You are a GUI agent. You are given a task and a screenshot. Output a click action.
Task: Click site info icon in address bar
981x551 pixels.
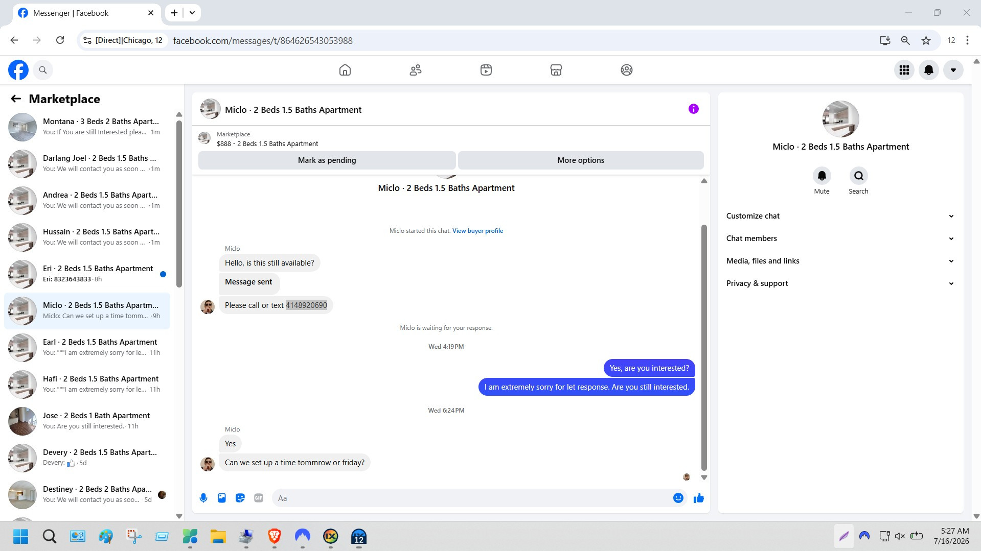87,40
